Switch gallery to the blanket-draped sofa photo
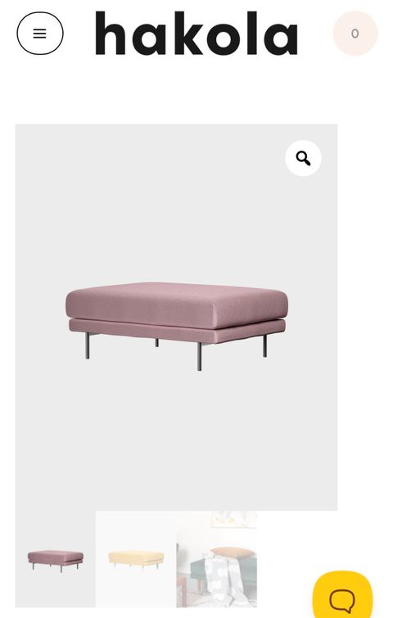Screen dimensions: 393x618 click(x=216, y=559)
